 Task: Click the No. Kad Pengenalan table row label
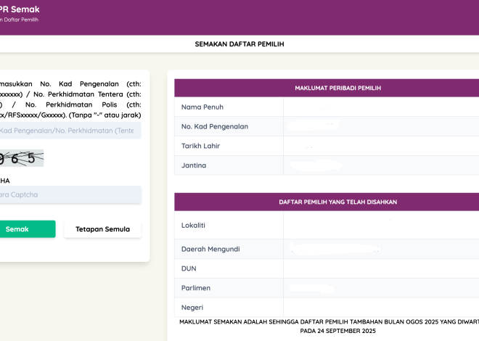(x=215, y=126)
